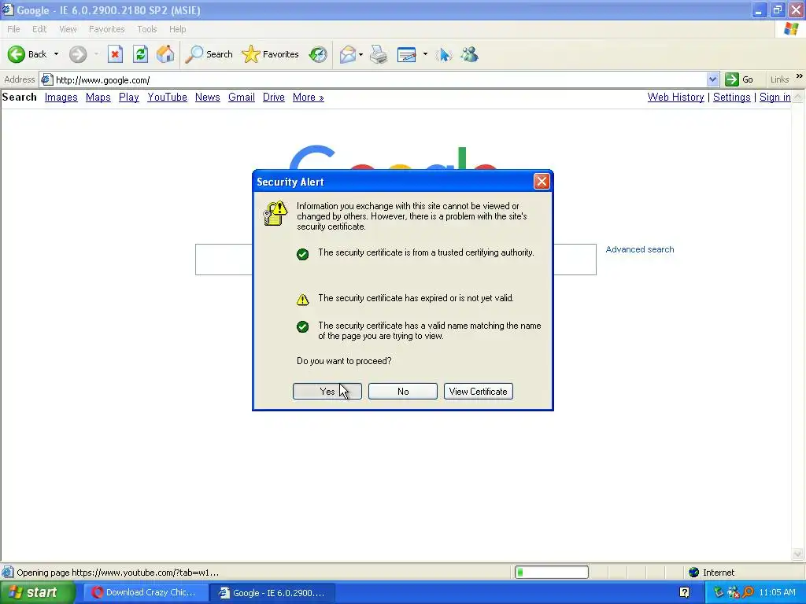Click Yes in the Security Alert
The height and width of the screenshot is (604, 806).
327,392
